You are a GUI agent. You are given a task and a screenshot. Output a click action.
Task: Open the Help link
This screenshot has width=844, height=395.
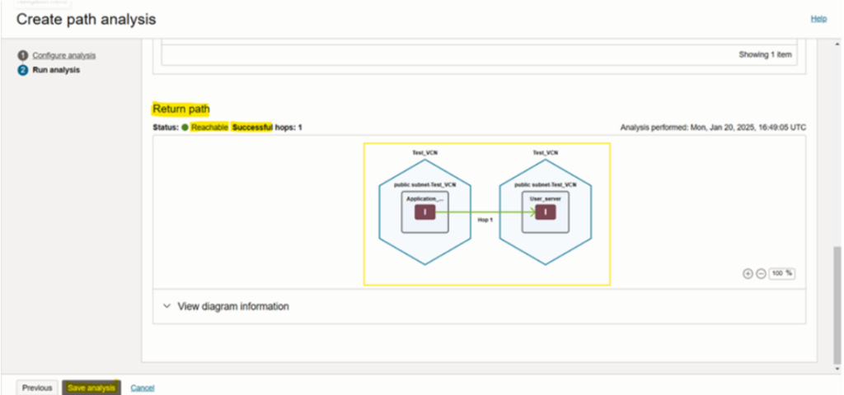click(x=818, y=19)
